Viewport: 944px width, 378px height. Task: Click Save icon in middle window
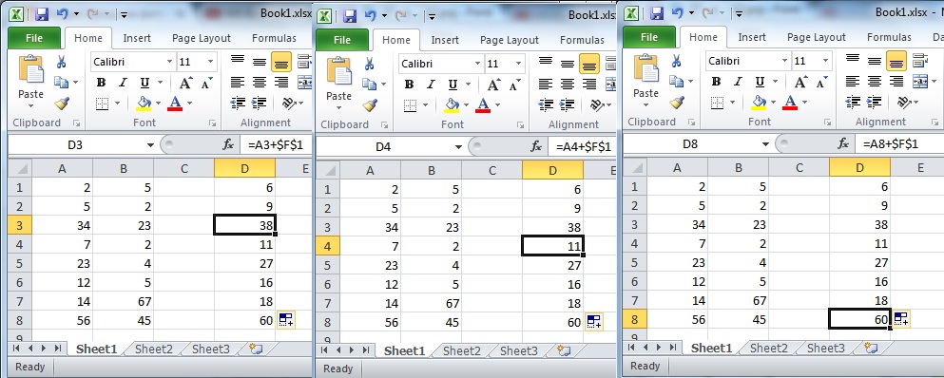349,15
